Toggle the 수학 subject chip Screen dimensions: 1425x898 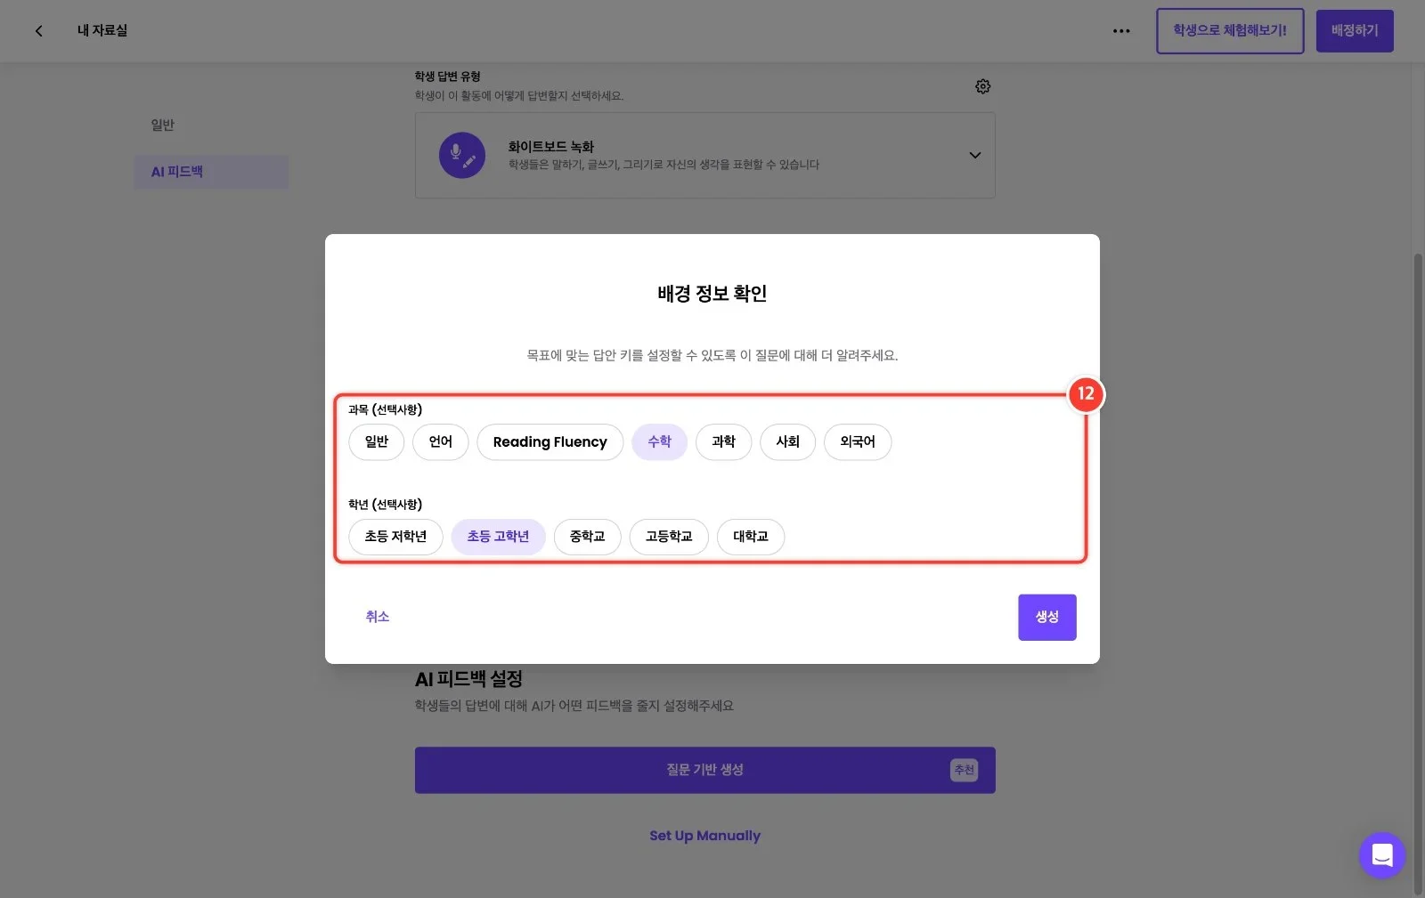tap(660, 441)
